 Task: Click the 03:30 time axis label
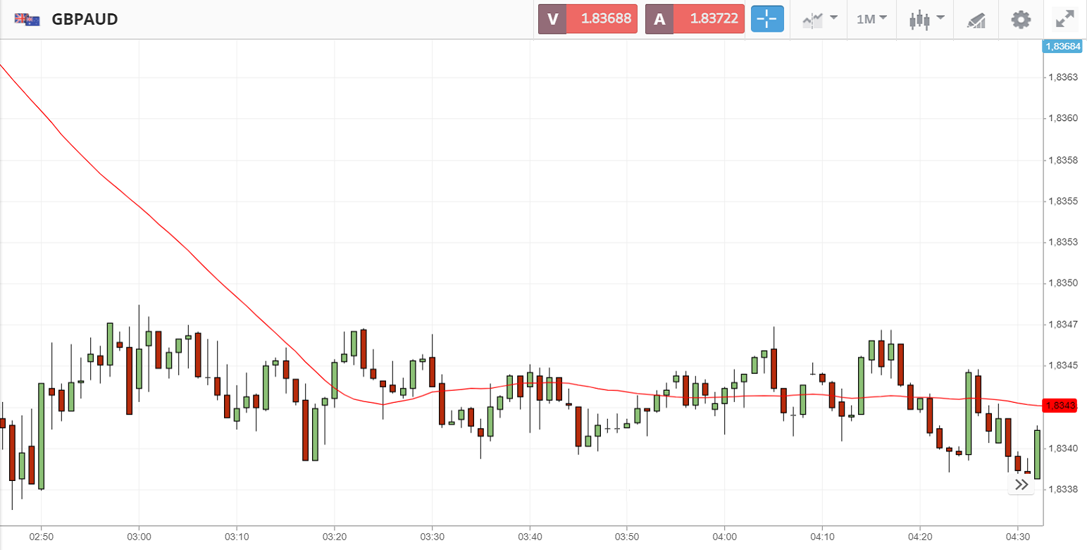click(431, 535)
